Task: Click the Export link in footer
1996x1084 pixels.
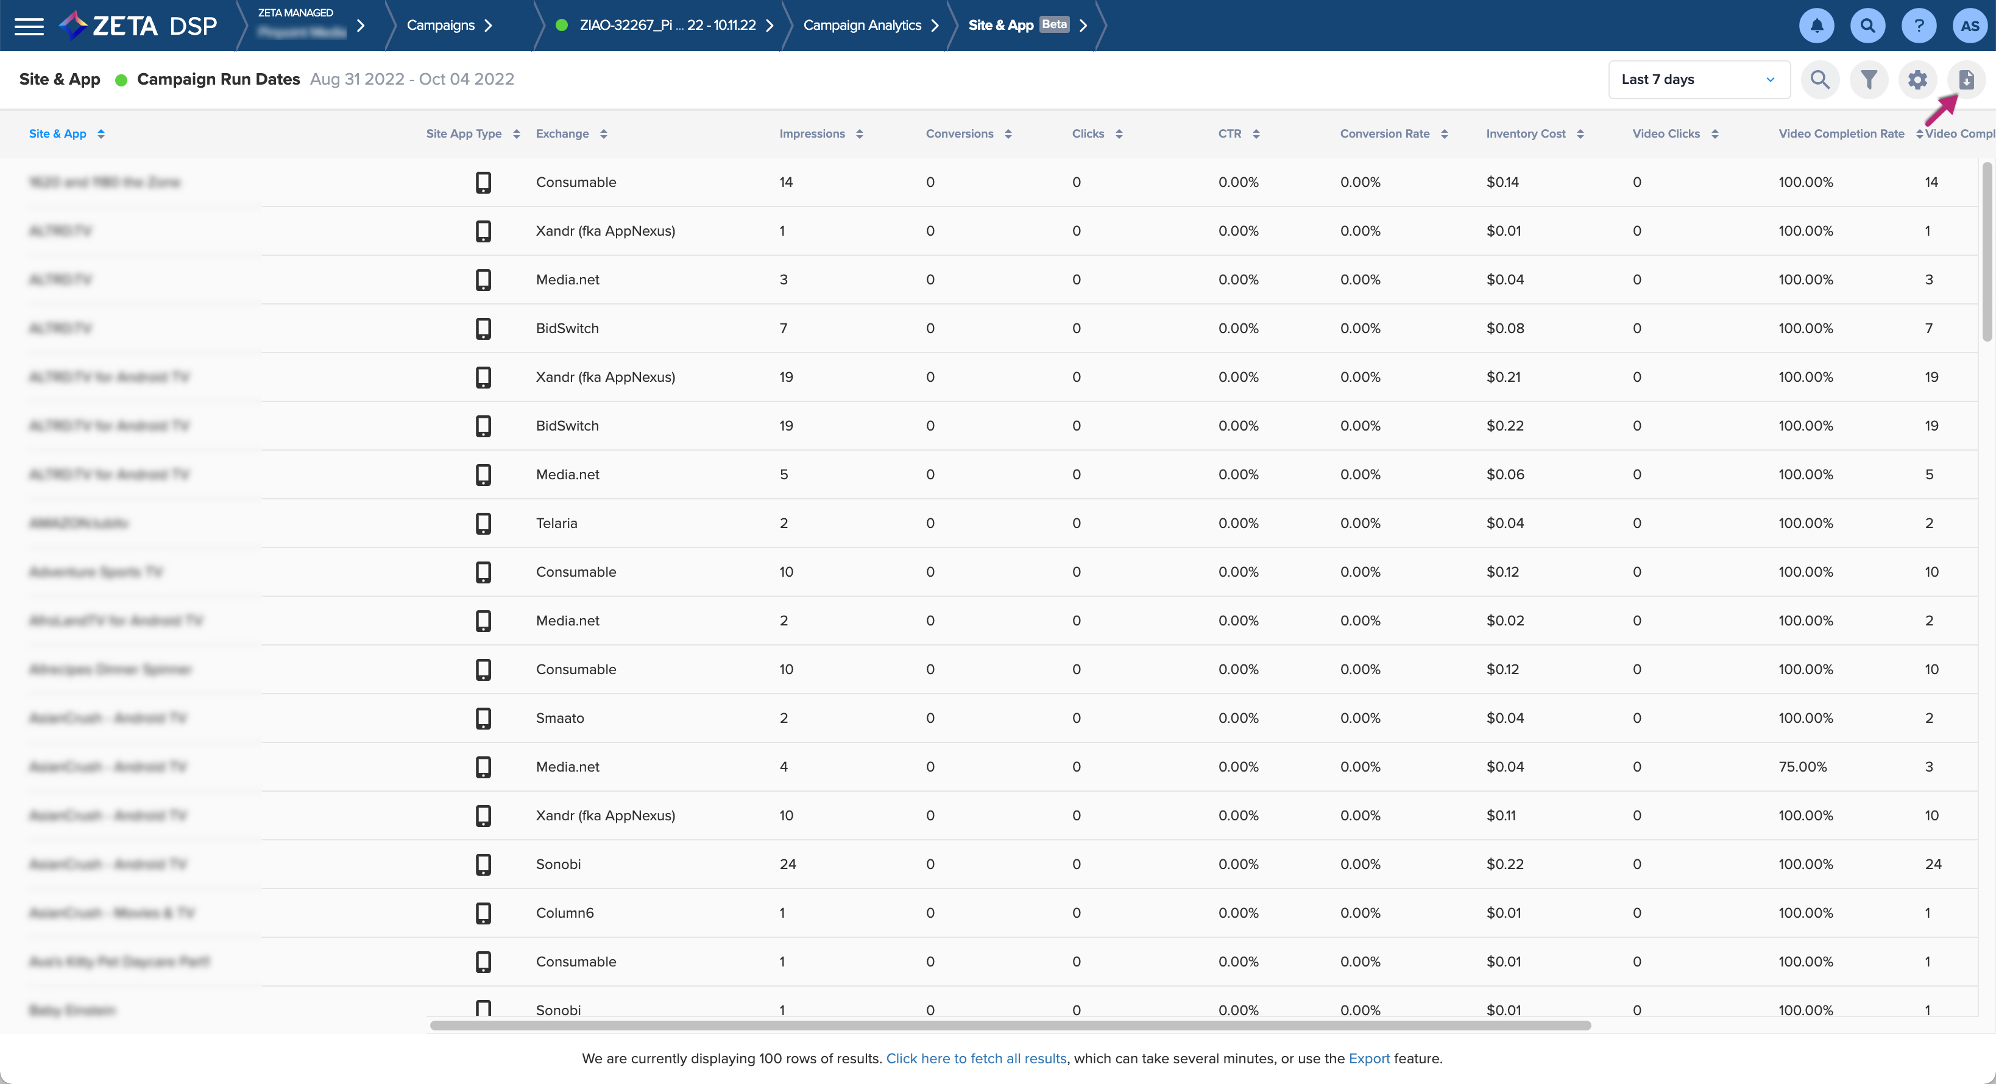Action: click(1368, 1058)
